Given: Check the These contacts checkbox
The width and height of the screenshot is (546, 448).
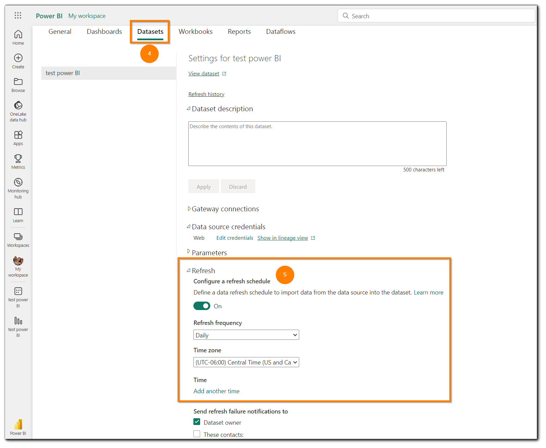Looking at the screenshot, I should click(197, 434).
